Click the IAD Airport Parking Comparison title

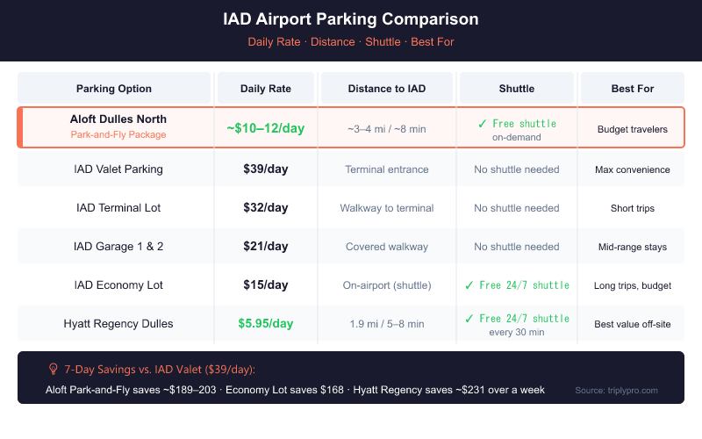(x=351, y=20)
